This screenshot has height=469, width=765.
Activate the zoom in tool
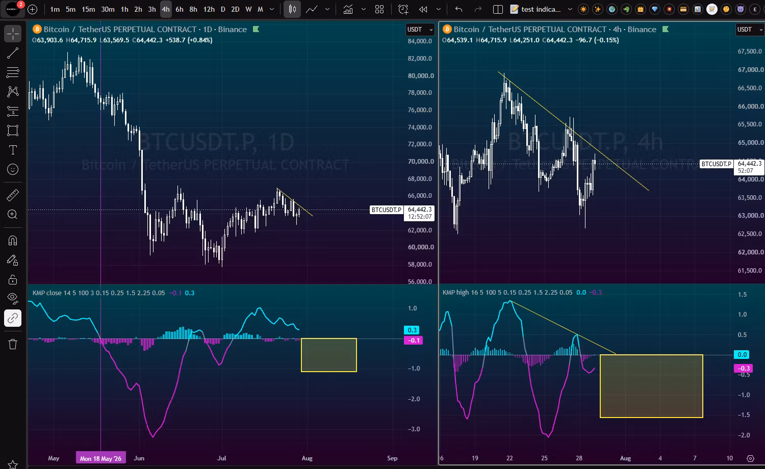click(13, 214)
